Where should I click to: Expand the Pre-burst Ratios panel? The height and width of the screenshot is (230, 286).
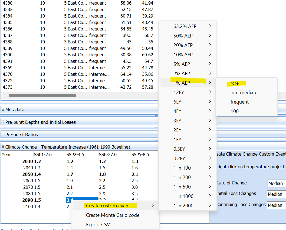coord(3,135)
